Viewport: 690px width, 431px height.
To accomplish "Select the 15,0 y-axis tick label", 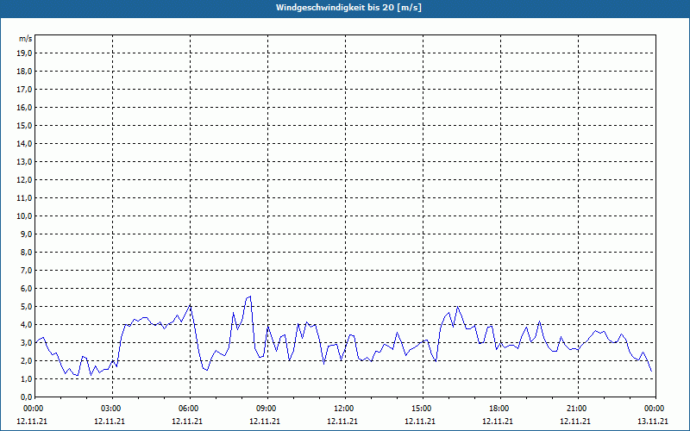I will point(25,125).
